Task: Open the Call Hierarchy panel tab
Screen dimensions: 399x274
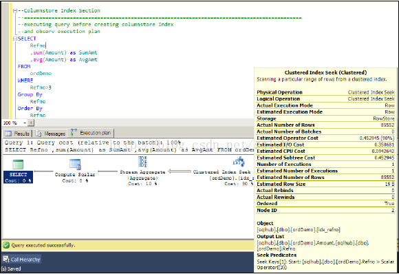Action: tap(22, 260)
